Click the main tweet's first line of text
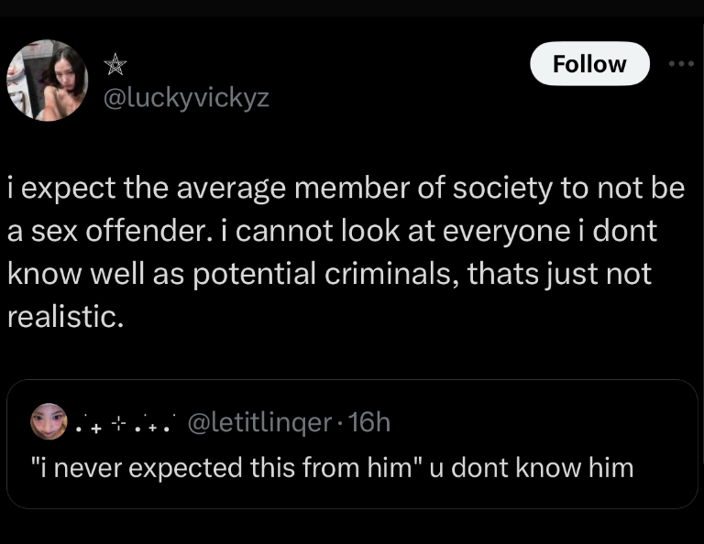 coord(345,189)
